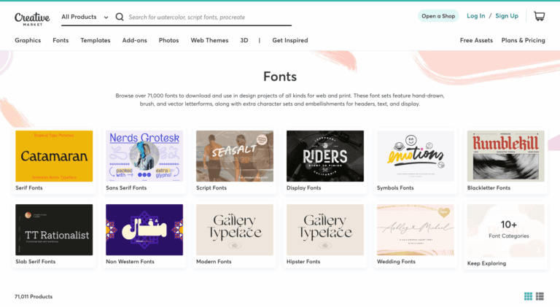
Task: Open the Fonts menu item
Action: [x=61, y=40]
